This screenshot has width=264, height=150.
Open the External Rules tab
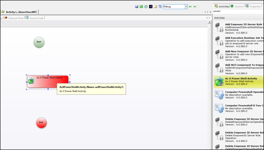click(14, 18)
